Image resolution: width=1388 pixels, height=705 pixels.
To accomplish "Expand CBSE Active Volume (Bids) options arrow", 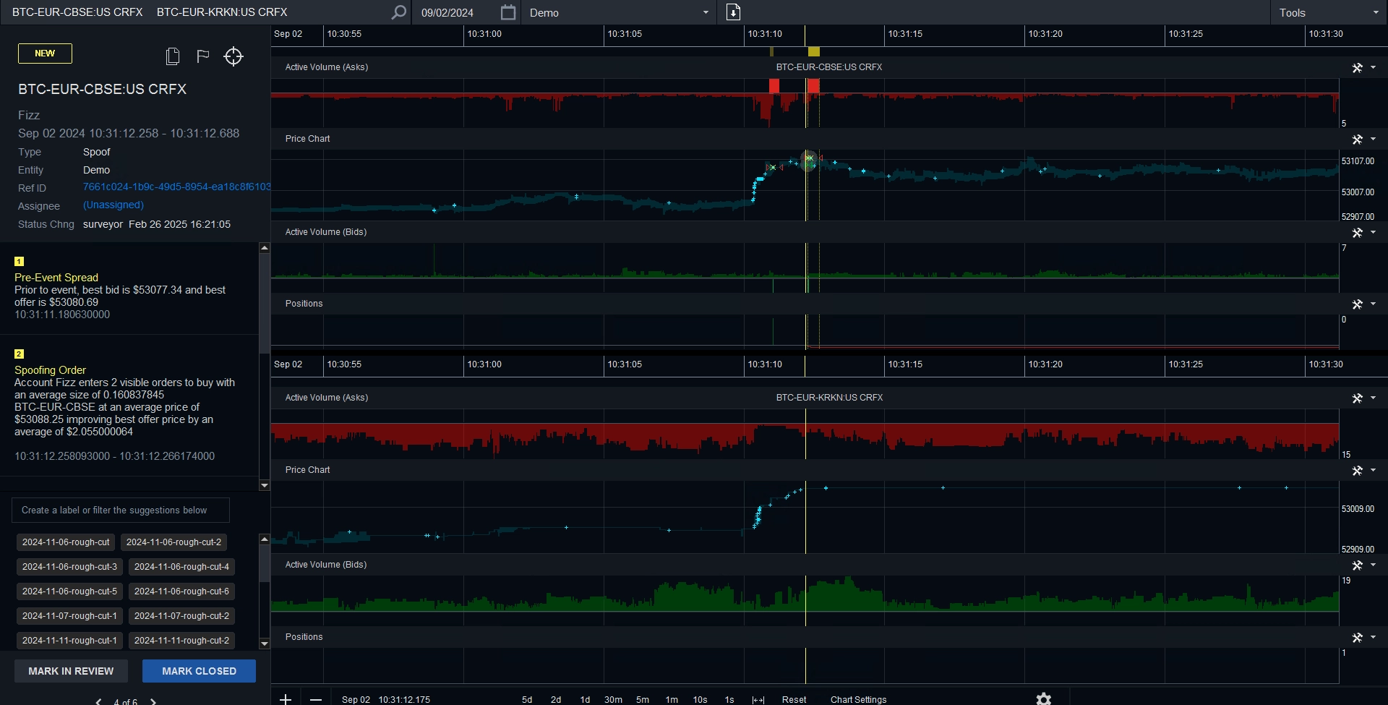I will click(x=1373, y=232).
